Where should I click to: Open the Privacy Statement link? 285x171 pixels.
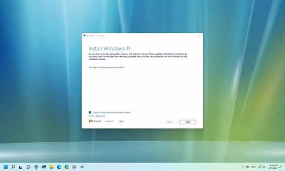(97, 116)
